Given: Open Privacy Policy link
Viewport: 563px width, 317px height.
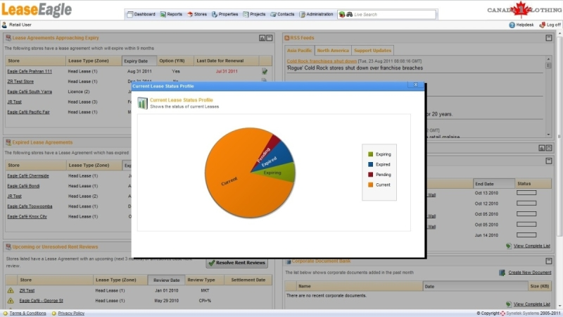Looking at the screenshot, I should pos(71,313).
